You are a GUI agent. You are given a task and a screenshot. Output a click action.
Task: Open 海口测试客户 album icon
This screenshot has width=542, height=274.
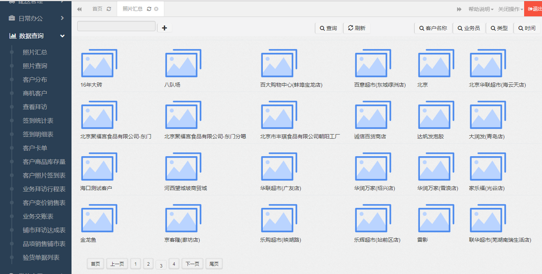tap(99, 166)
